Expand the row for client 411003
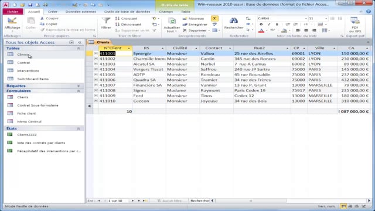Viewport: 375px width, 211px height. pos(96,64)
